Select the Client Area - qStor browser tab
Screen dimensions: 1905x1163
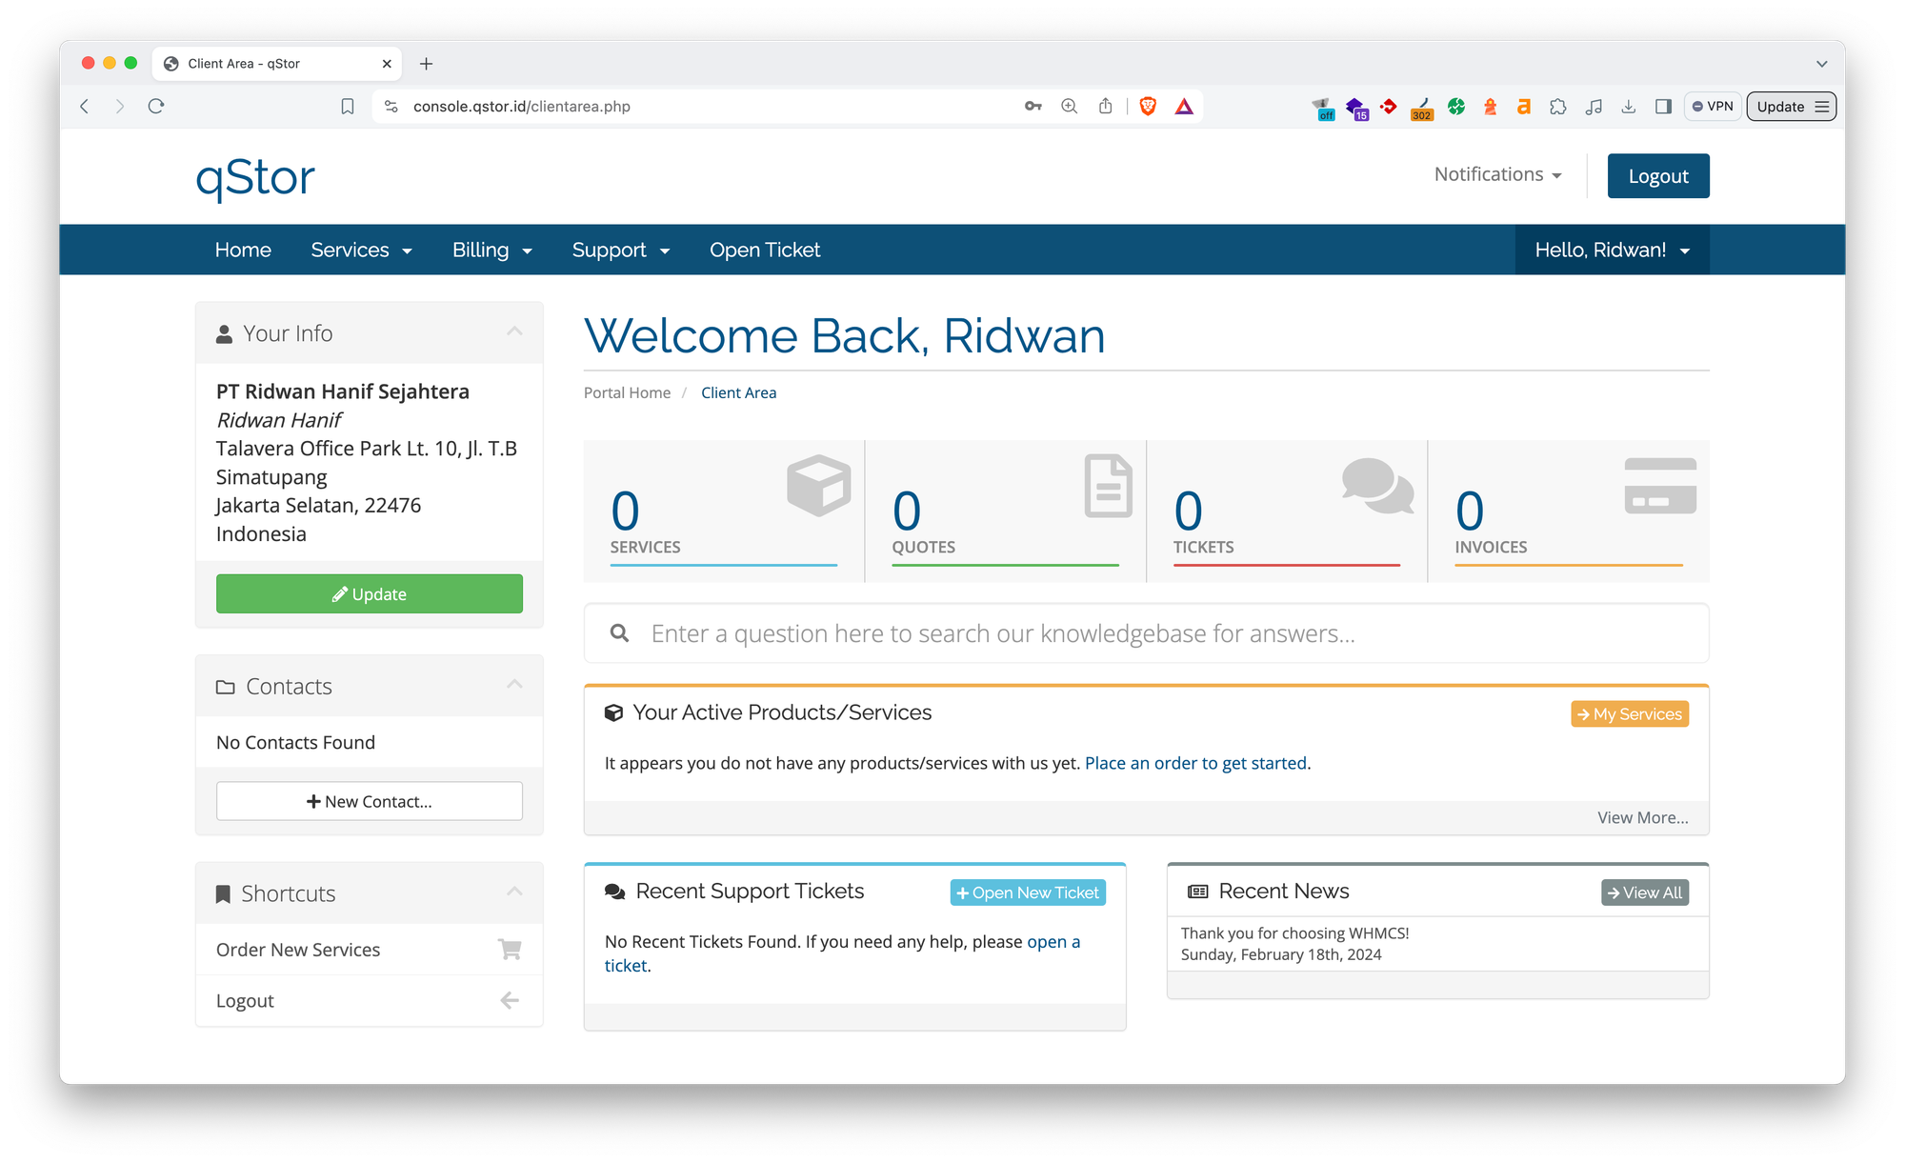(277, 64)
